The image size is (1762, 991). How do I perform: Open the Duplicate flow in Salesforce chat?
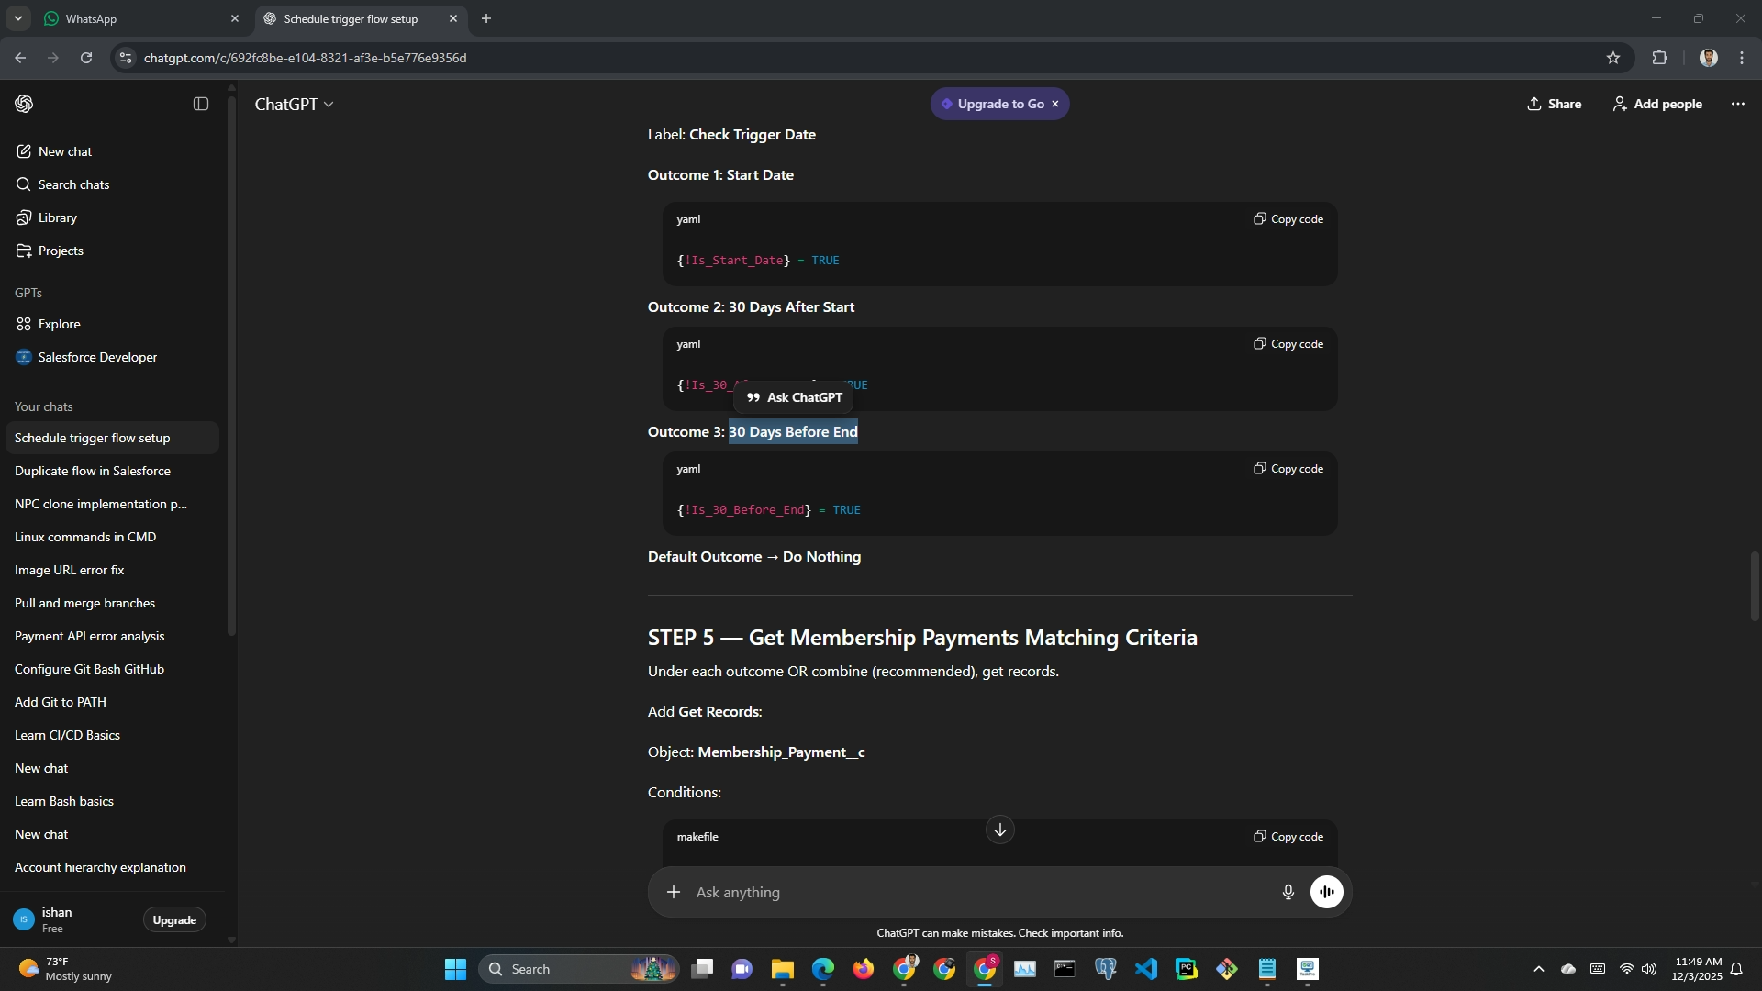click(x=93, y=471)
